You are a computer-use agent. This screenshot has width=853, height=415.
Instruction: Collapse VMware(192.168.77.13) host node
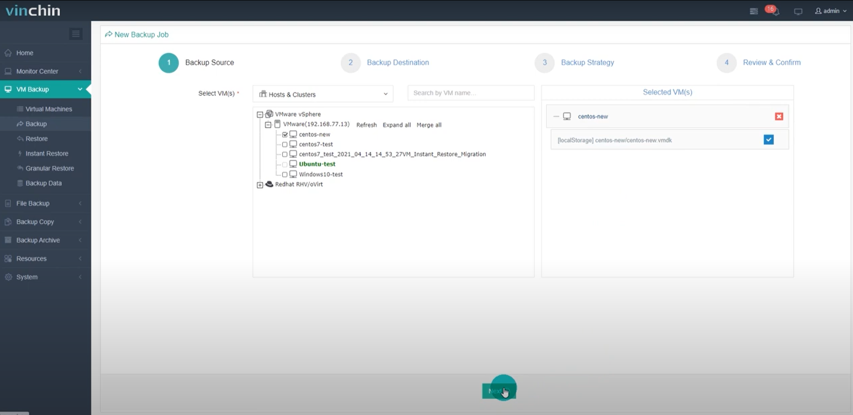[268, 125]
